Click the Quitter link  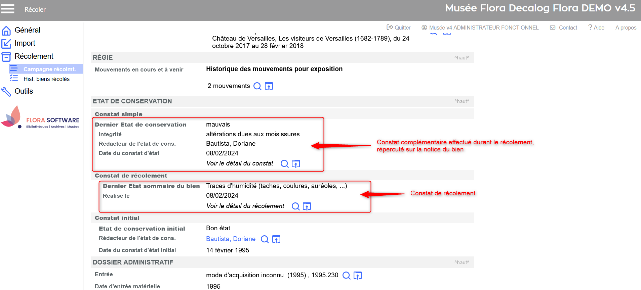(399, 28)
